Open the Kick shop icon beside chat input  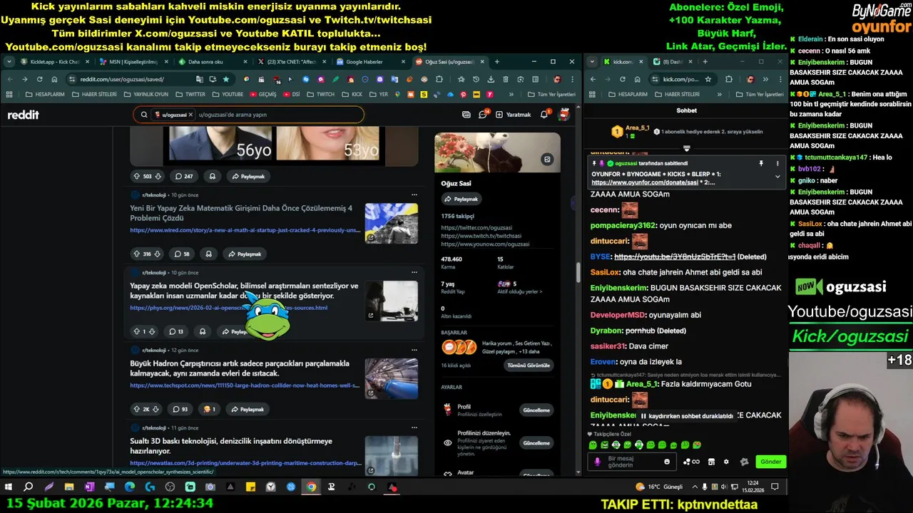[711, 462]
